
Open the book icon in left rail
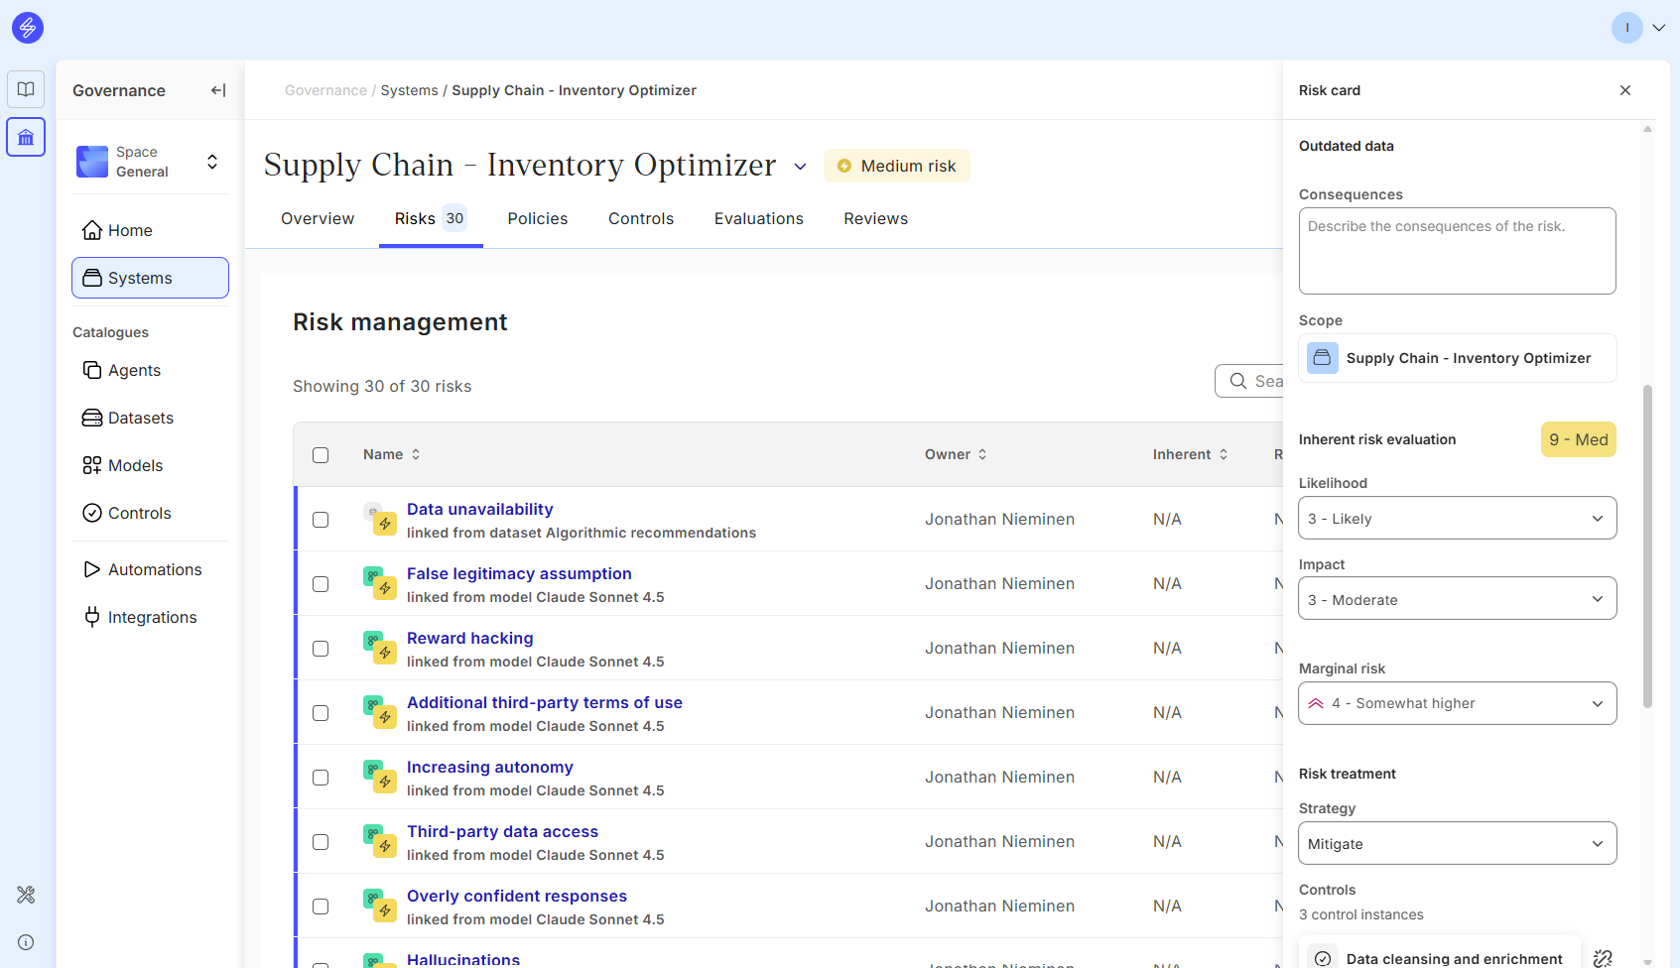pos(26,89)
